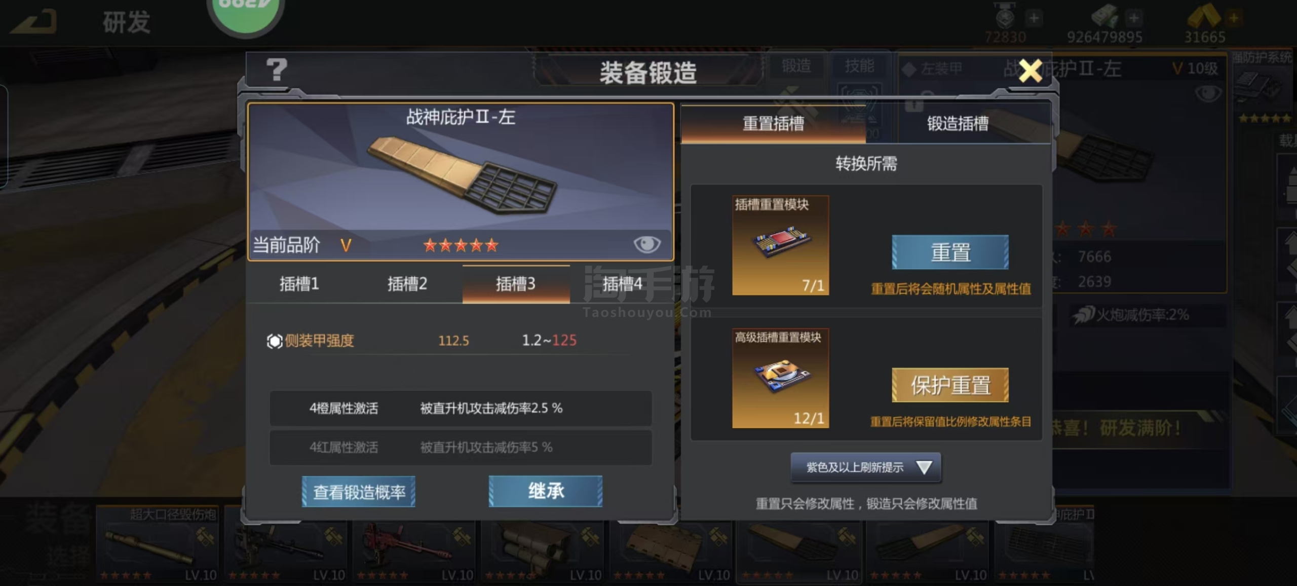Image resolution: width=1297 pixels, height=586 pixels.
Task: Close the 装备锻造 dialog with X
Action: click(1030, 70)
